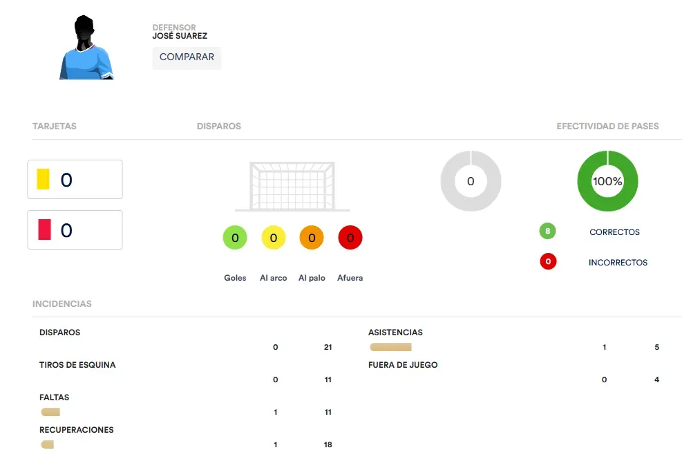
Task: Select the INCORRECTOS label
Action: coord(618,263)
